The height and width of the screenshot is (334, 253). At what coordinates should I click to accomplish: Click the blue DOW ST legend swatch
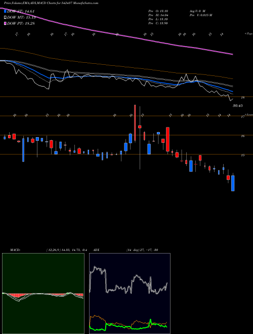[5, 12]
